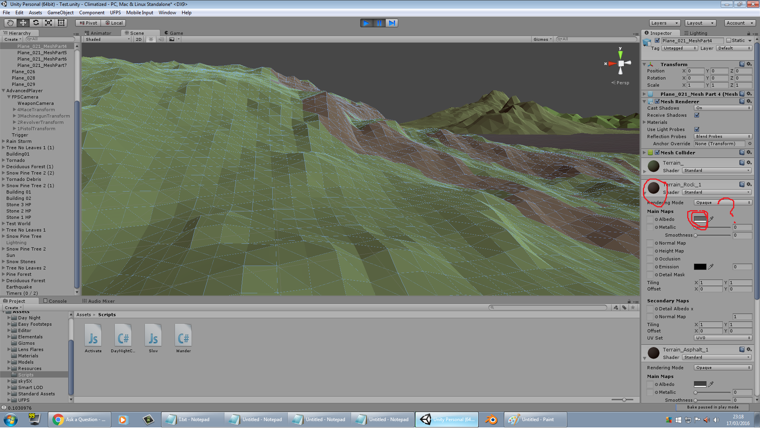This screenshot has width=760, height=431.
Task: Switch to the Lighting tab
Action: (x=695, y=33)
